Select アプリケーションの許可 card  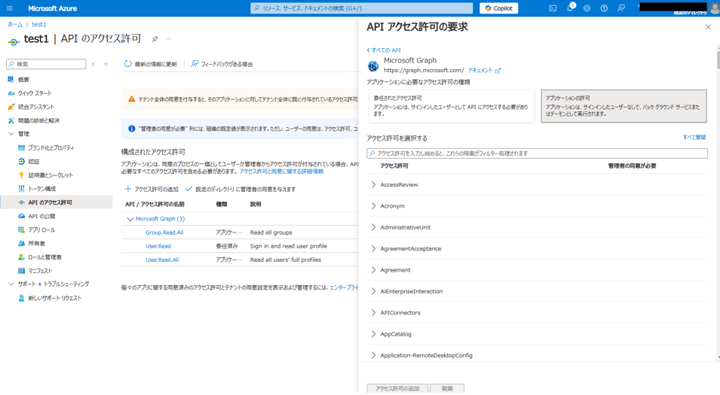coord(623,106)
